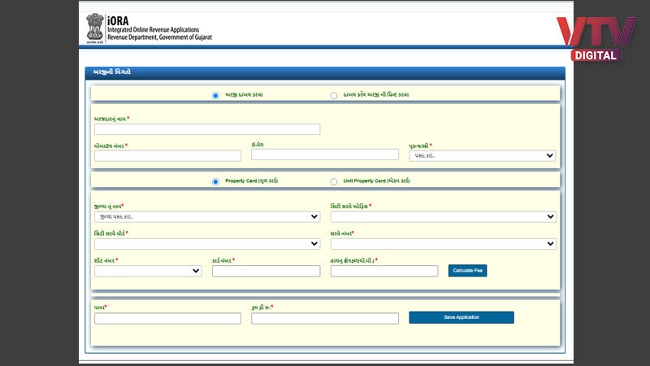This screenshot has height=366, width=650.
Task: Click the total fee (કુલ ફી રૂ.) field
Action: [x=325, y=318]
